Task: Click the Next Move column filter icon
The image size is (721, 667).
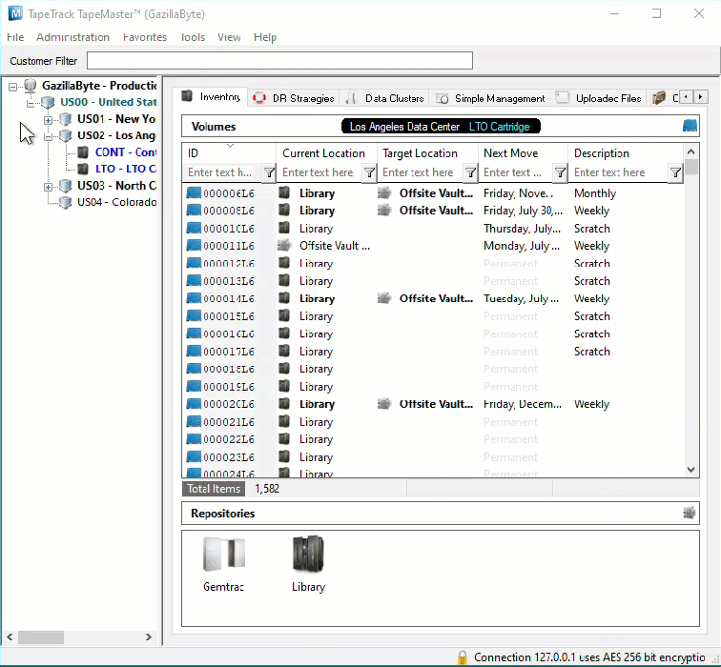Action: point(560,172)
